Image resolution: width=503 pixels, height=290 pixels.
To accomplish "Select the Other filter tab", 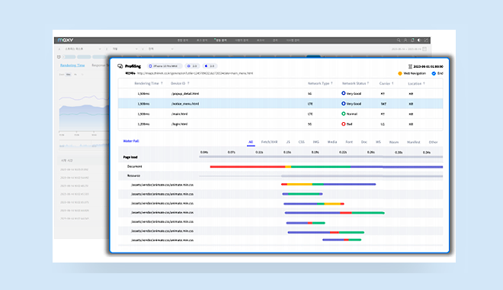I will [x=433, y=142].
